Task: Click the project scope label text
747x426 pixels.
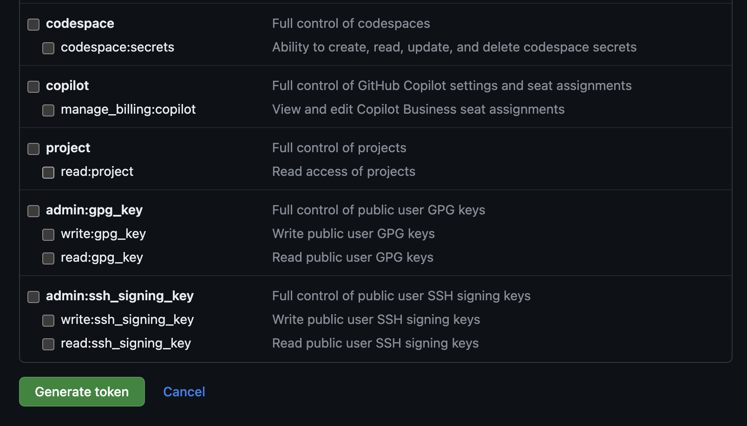Action: pyautogui.click(x=67, y=148)
